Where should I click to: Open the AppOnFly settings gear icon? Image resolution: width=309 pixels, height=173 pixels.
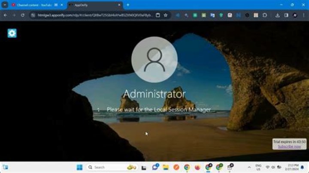[x=12, y=33]
